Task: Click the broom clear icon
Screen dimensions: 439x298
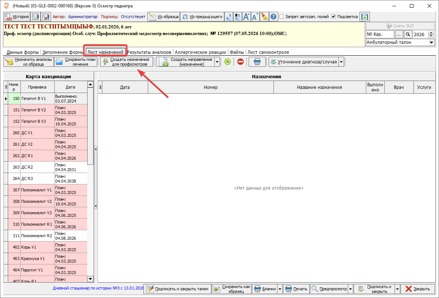Action: pos(264,17)
